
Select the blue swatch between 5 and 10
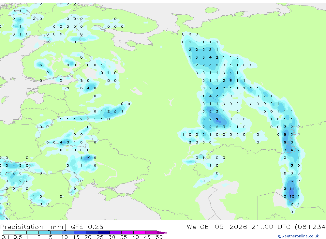point(56,232)
